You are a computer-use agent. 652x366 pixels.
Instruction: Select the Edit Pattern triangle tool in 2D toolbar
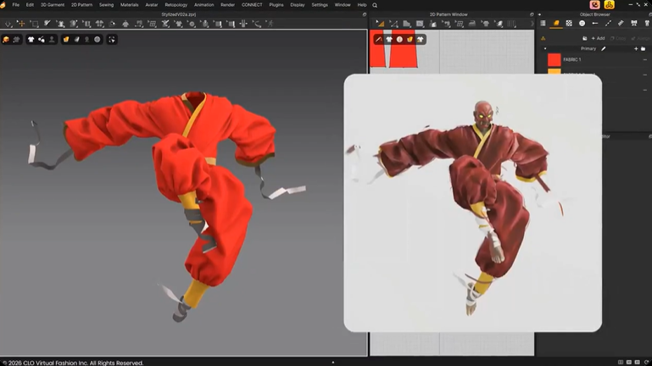(x=380, y=24)
